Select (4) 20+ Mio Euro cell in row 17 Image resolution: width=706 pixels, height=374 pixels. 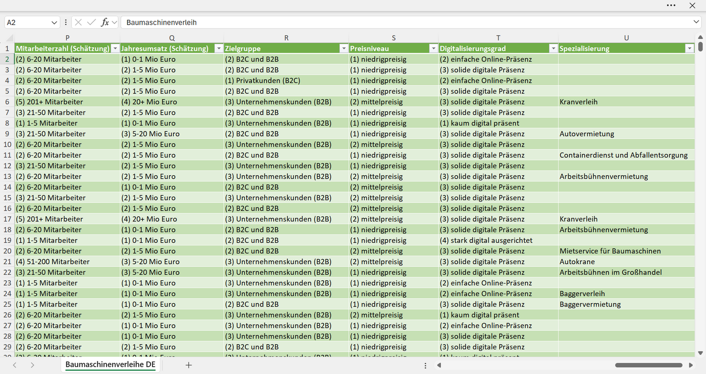(x=172, y=219)
